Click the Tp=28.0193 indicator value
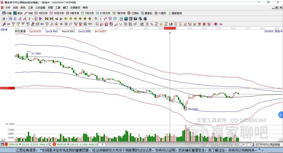 click(35, 31)
